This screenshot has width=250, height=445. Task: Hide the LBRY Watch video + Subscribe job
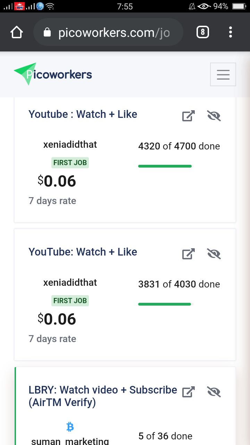(x=214, y=392)
